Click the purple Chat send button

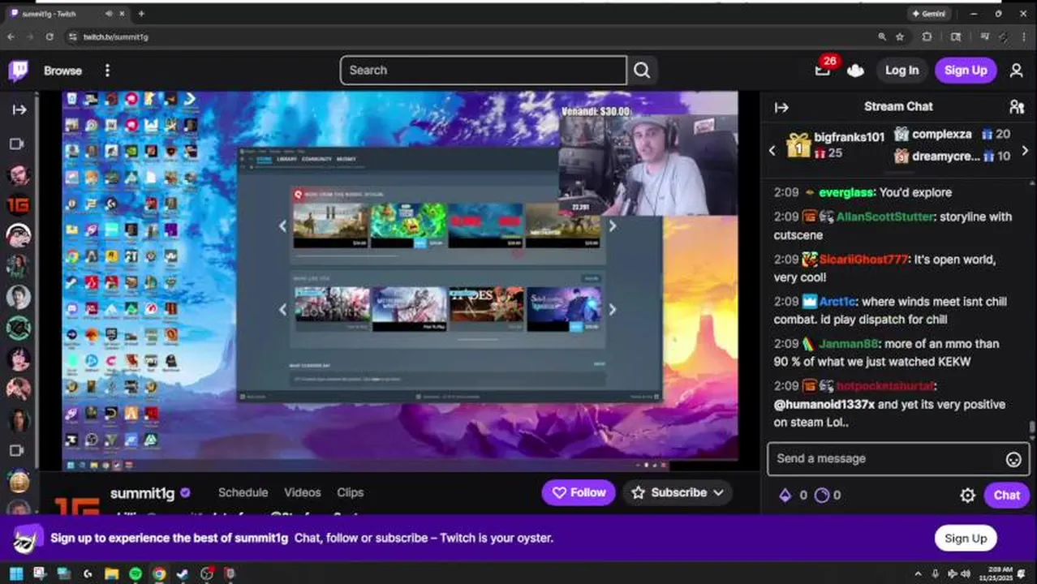pos(1006,495)
